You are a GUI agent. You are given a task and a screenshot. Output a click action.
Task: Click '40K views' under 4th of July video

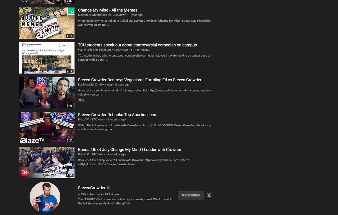pos(98,154)
